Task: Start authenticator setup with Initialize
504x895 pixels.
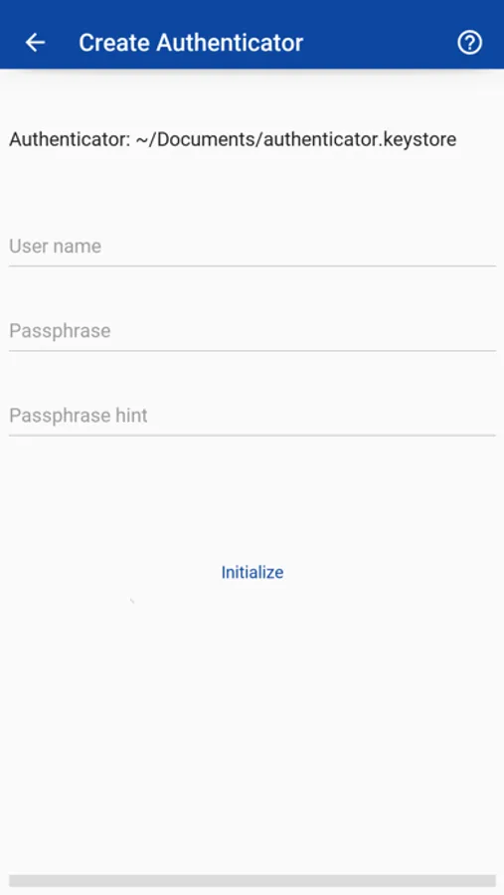Action: [252, 572]
